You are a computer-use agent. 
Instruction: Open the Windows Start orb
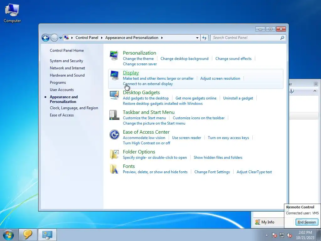coord(8,235)
